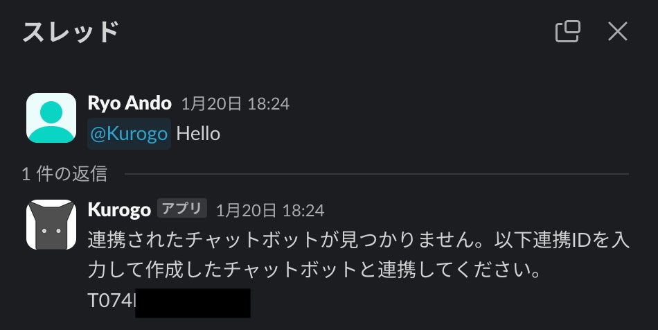Image resolution: width=658 pixels, height=330 pixels.
Task: Click the T074 ID text
Action: point(111,301)
